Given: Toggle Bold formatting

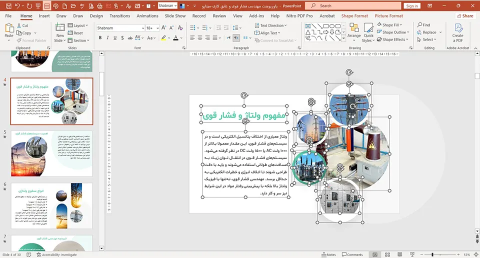Looking at the screenshot, I should click(100, 38).
